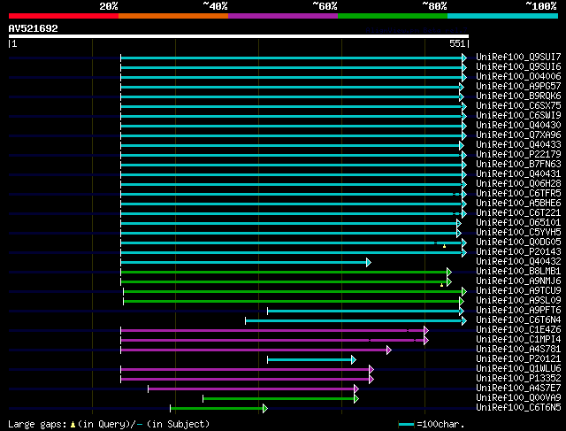This screenshot has width=566, height=431.
Task: Select the green arrowhead on the C6T6N5 row
Action: (265, 409)
